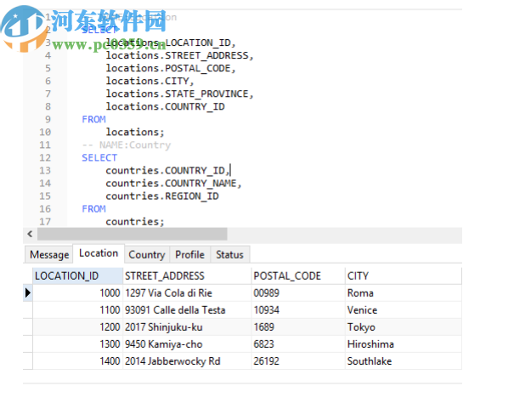Select the Roma city cell
The height and width of the screenshot is (403, 531).
pos(403,292)
